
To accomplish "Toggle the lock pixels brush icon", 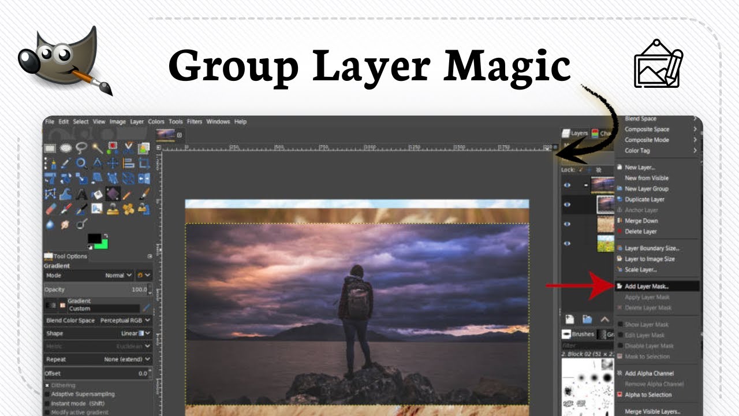I will click(581, 170).
